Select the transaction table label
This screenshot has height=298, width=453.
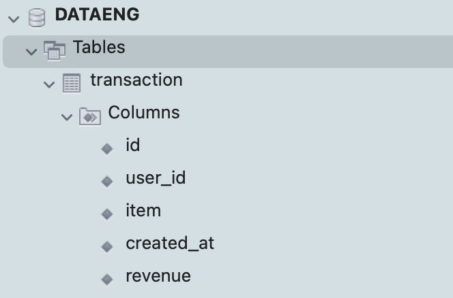136,80
